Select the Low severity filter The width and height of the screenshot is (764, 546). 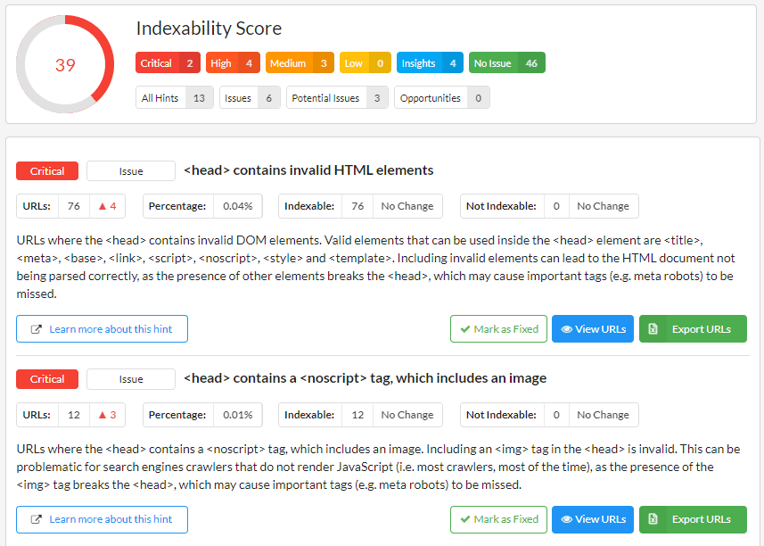[x=366, y=62]
